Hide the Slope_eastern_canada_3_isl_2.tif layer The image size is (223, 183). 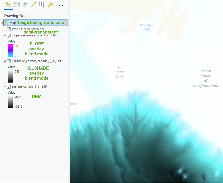[9, 35]
